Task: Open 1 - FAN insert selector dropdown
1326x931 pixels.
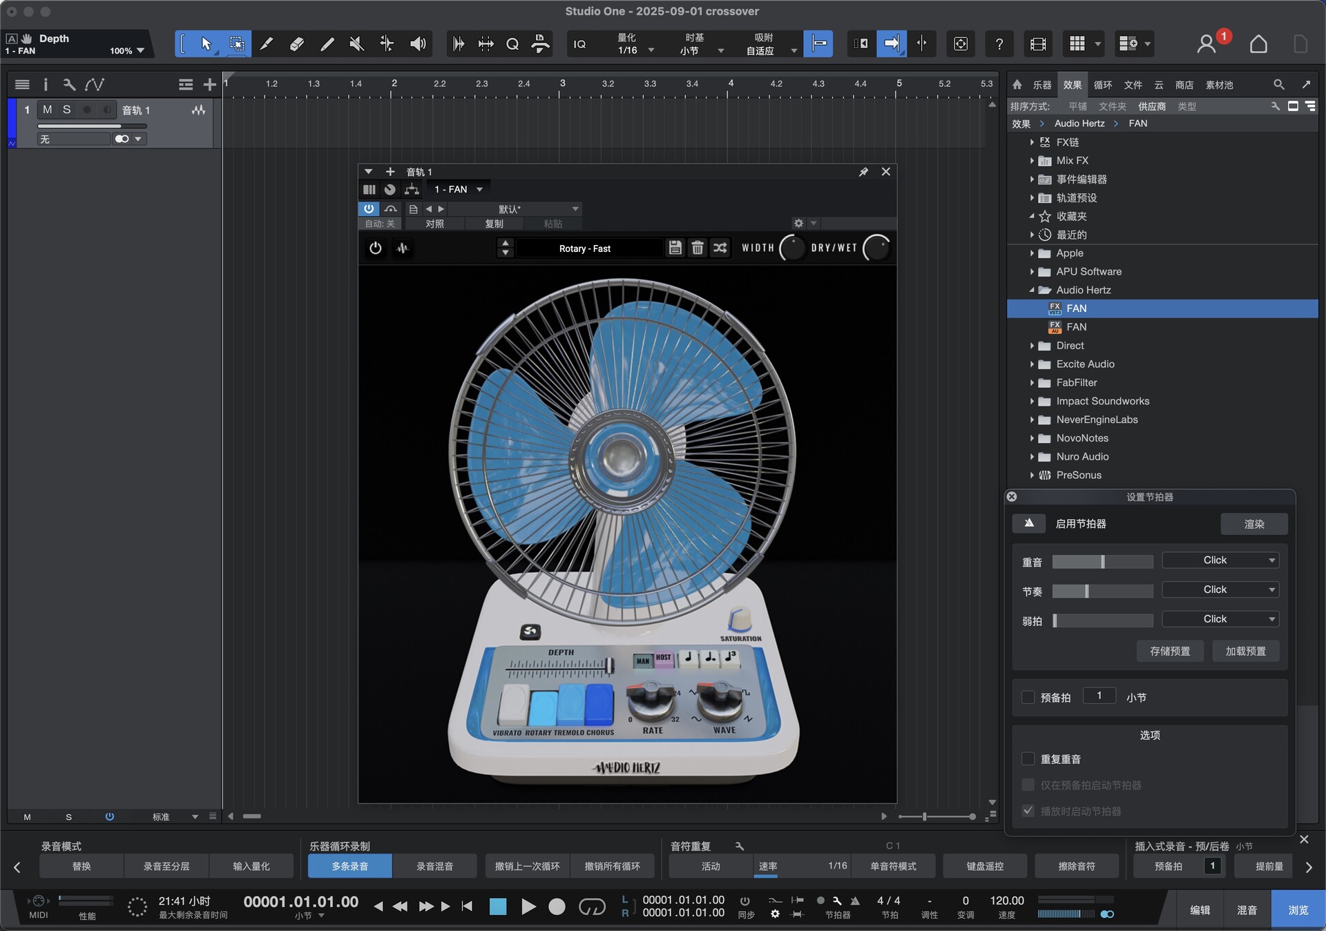Action: (457, 189)
